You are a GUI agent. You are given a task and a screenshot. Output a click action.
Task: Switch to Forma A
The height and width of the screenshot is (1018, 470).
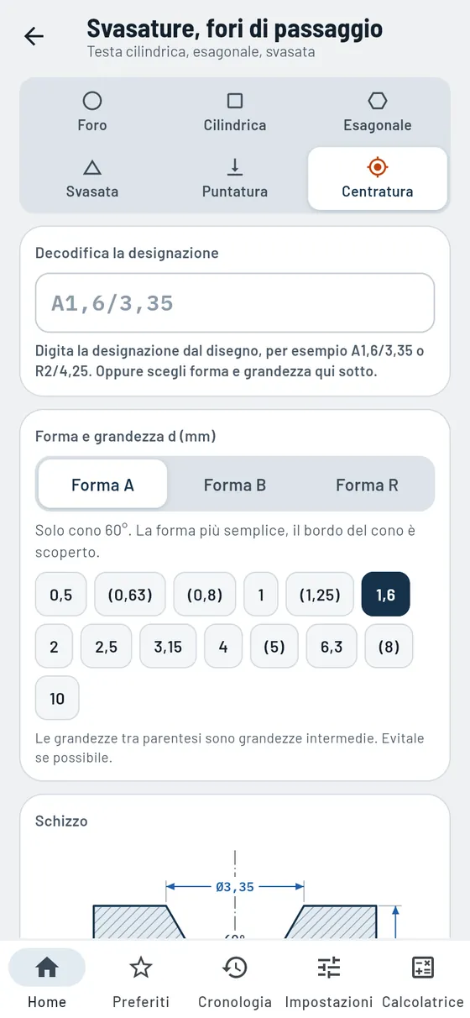(x=102, y=485)
